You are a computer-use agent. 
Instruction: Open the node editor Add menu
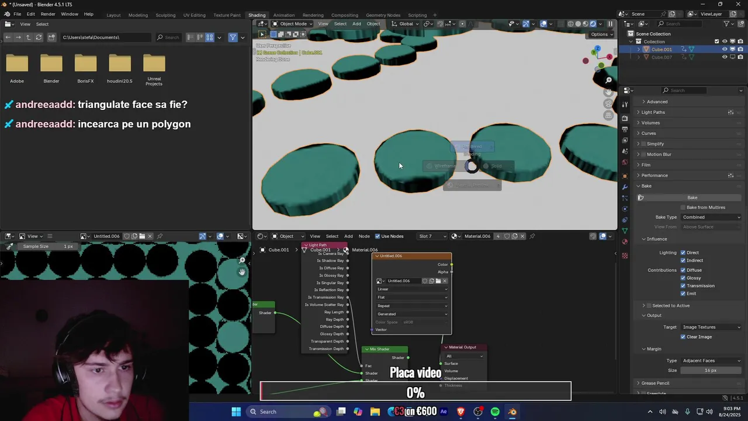pos(348,236)
